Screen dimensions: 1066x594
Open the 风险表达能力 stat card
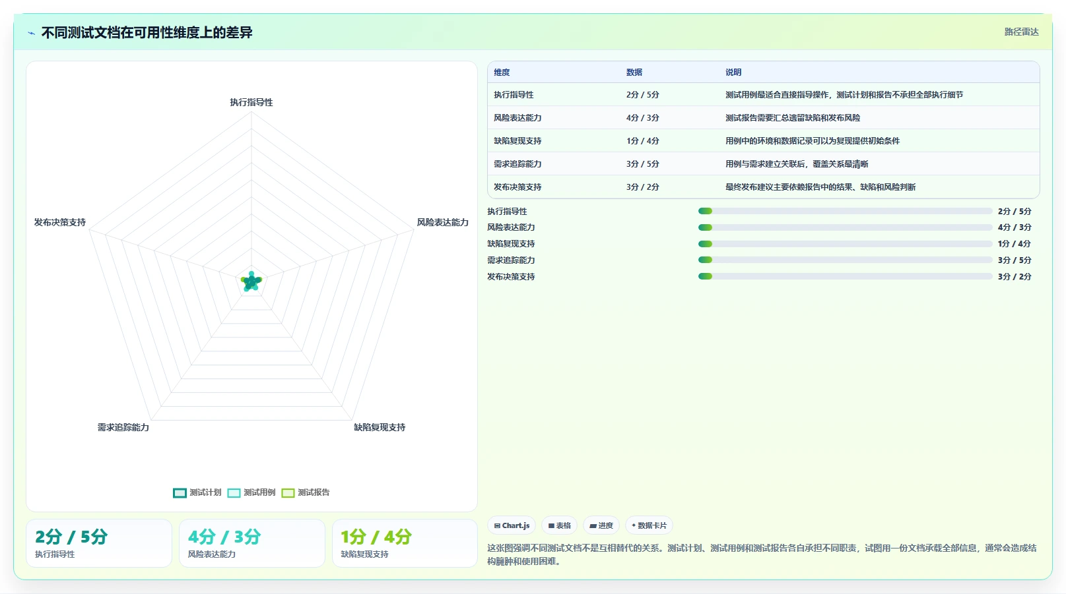(x=252, y=543)
